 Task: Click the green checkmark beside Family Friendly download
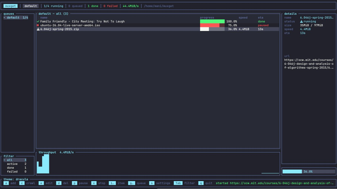click(38, 22)
